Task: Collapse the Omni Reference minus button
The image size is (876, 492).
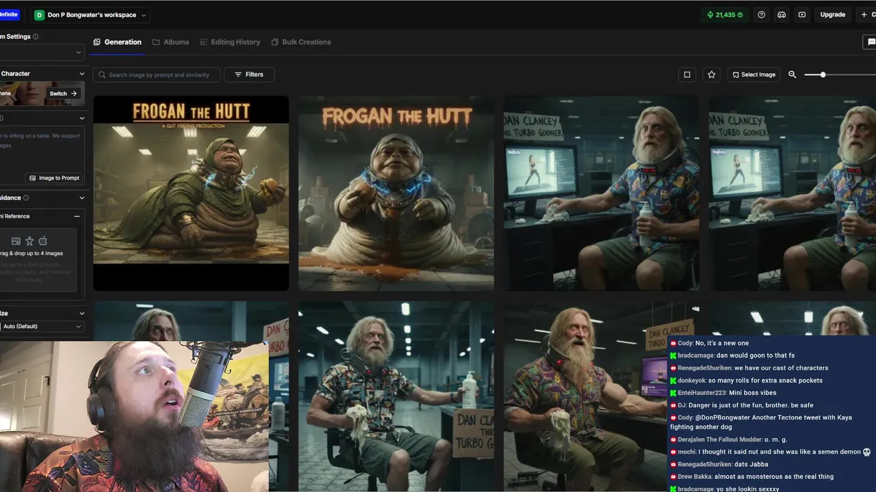Action: click(77, 216)
